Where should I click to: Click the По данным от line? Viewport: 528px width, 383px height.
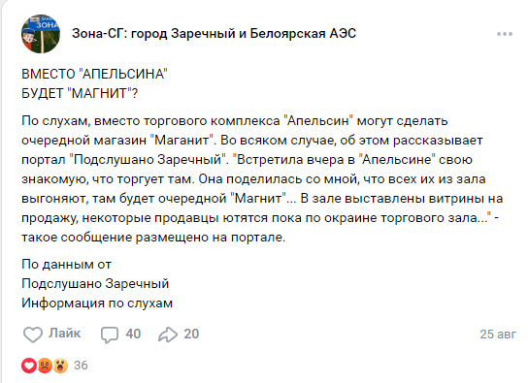(66, 265)
